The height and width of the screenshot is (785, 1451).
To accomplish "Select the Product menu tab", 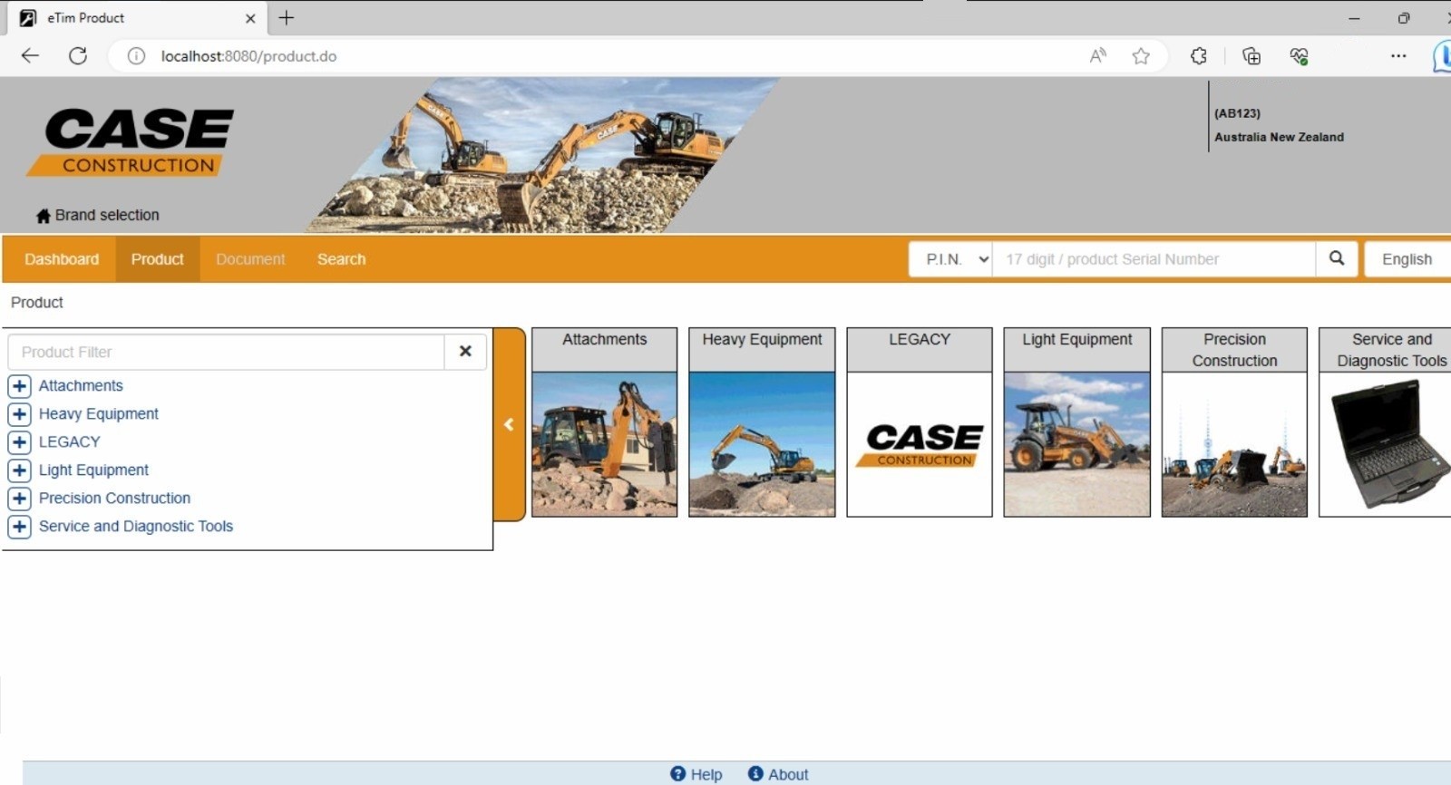I will click(157, 259).
